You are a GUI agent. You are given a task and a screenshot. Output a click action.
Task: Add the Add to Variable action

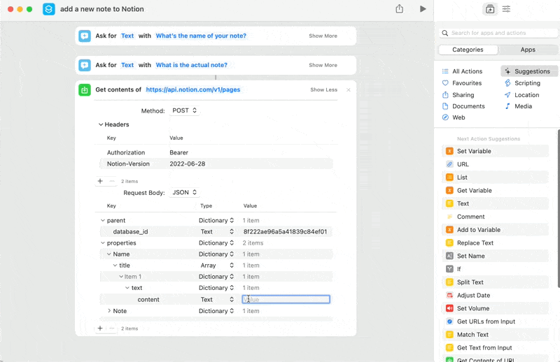click(x=496, y=230)
